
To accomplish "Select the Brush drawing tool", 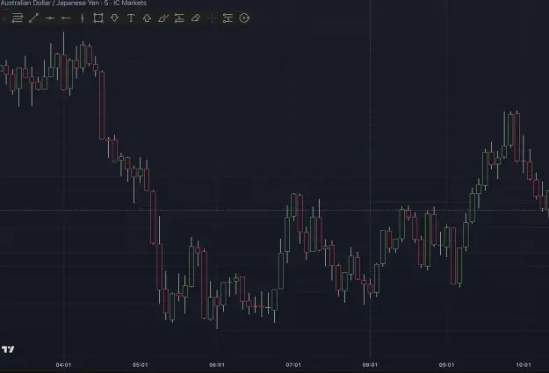I will pos(163,18).
